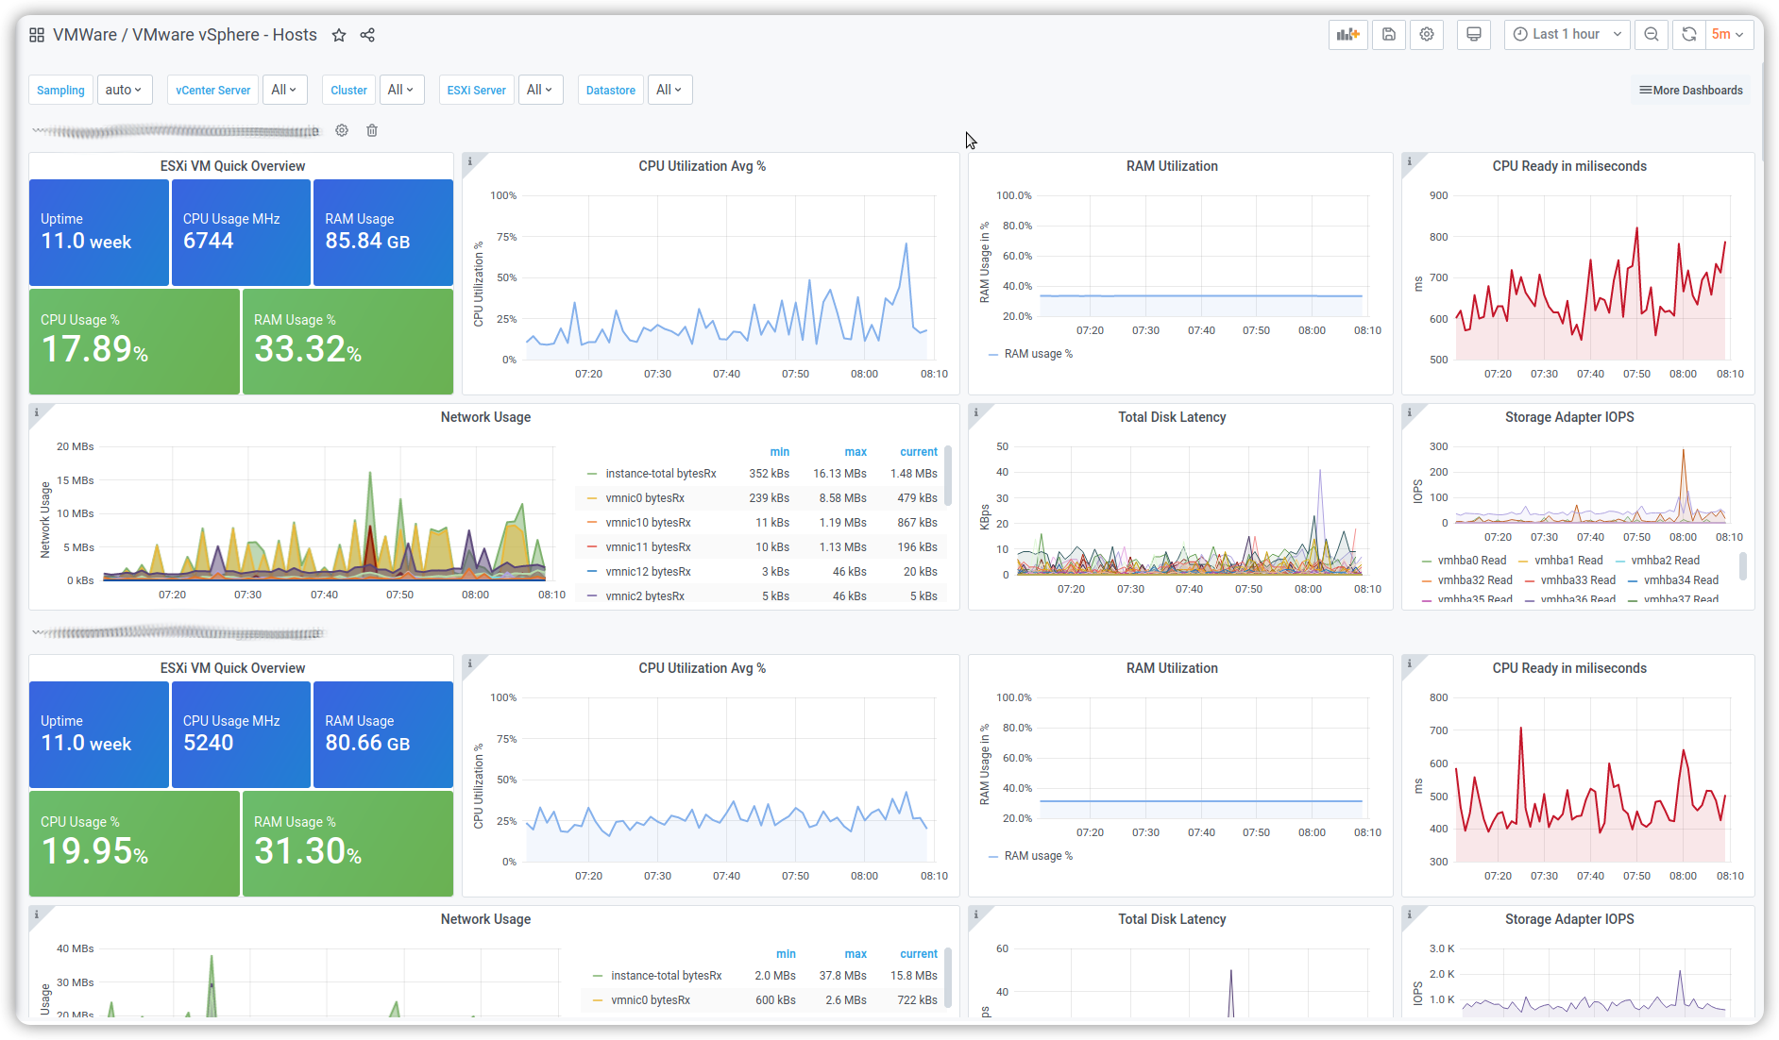1779x1040 pixels.
Task: Open the vCenter Server All dropdown
Action: coord(284,90)
